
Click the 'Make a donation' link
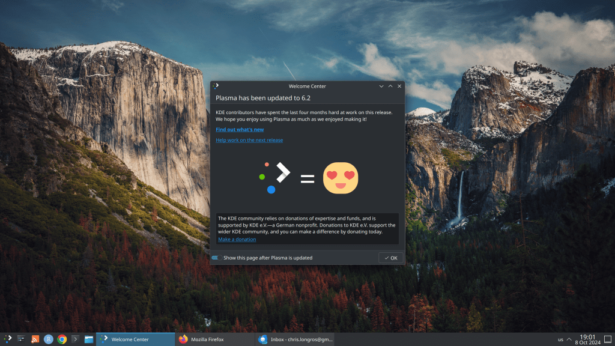pos(237,239)
